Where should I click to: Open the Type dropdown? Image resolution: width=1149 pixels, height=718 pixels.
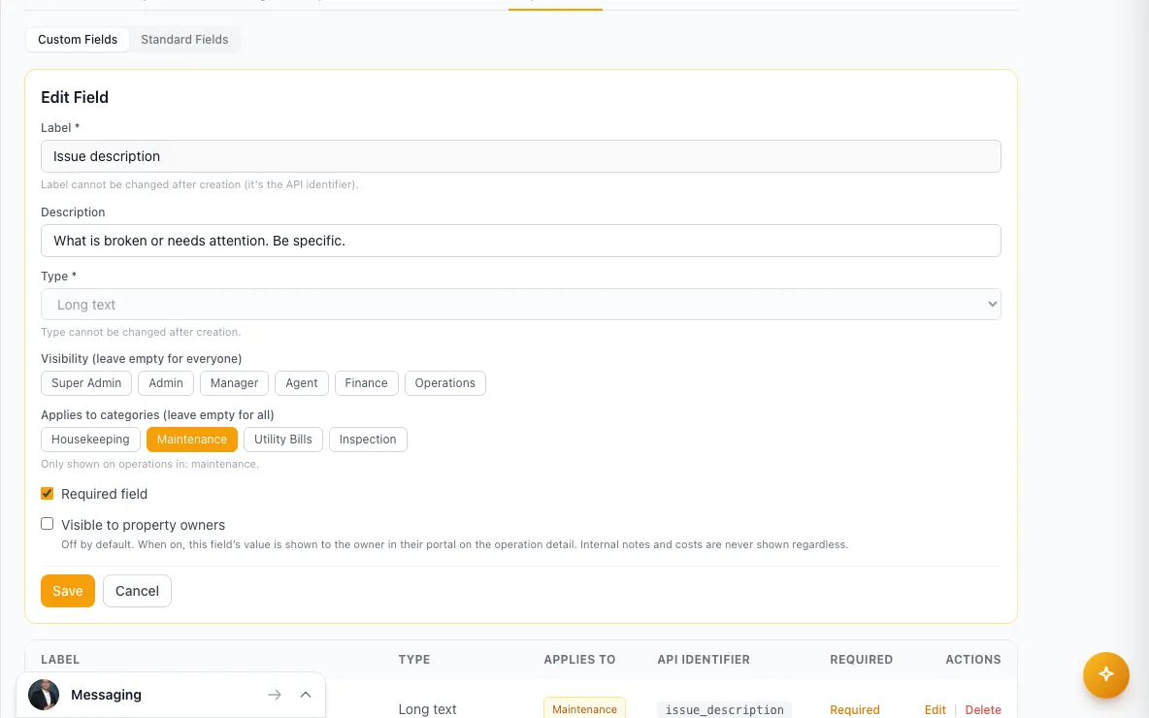click(520, 304)
